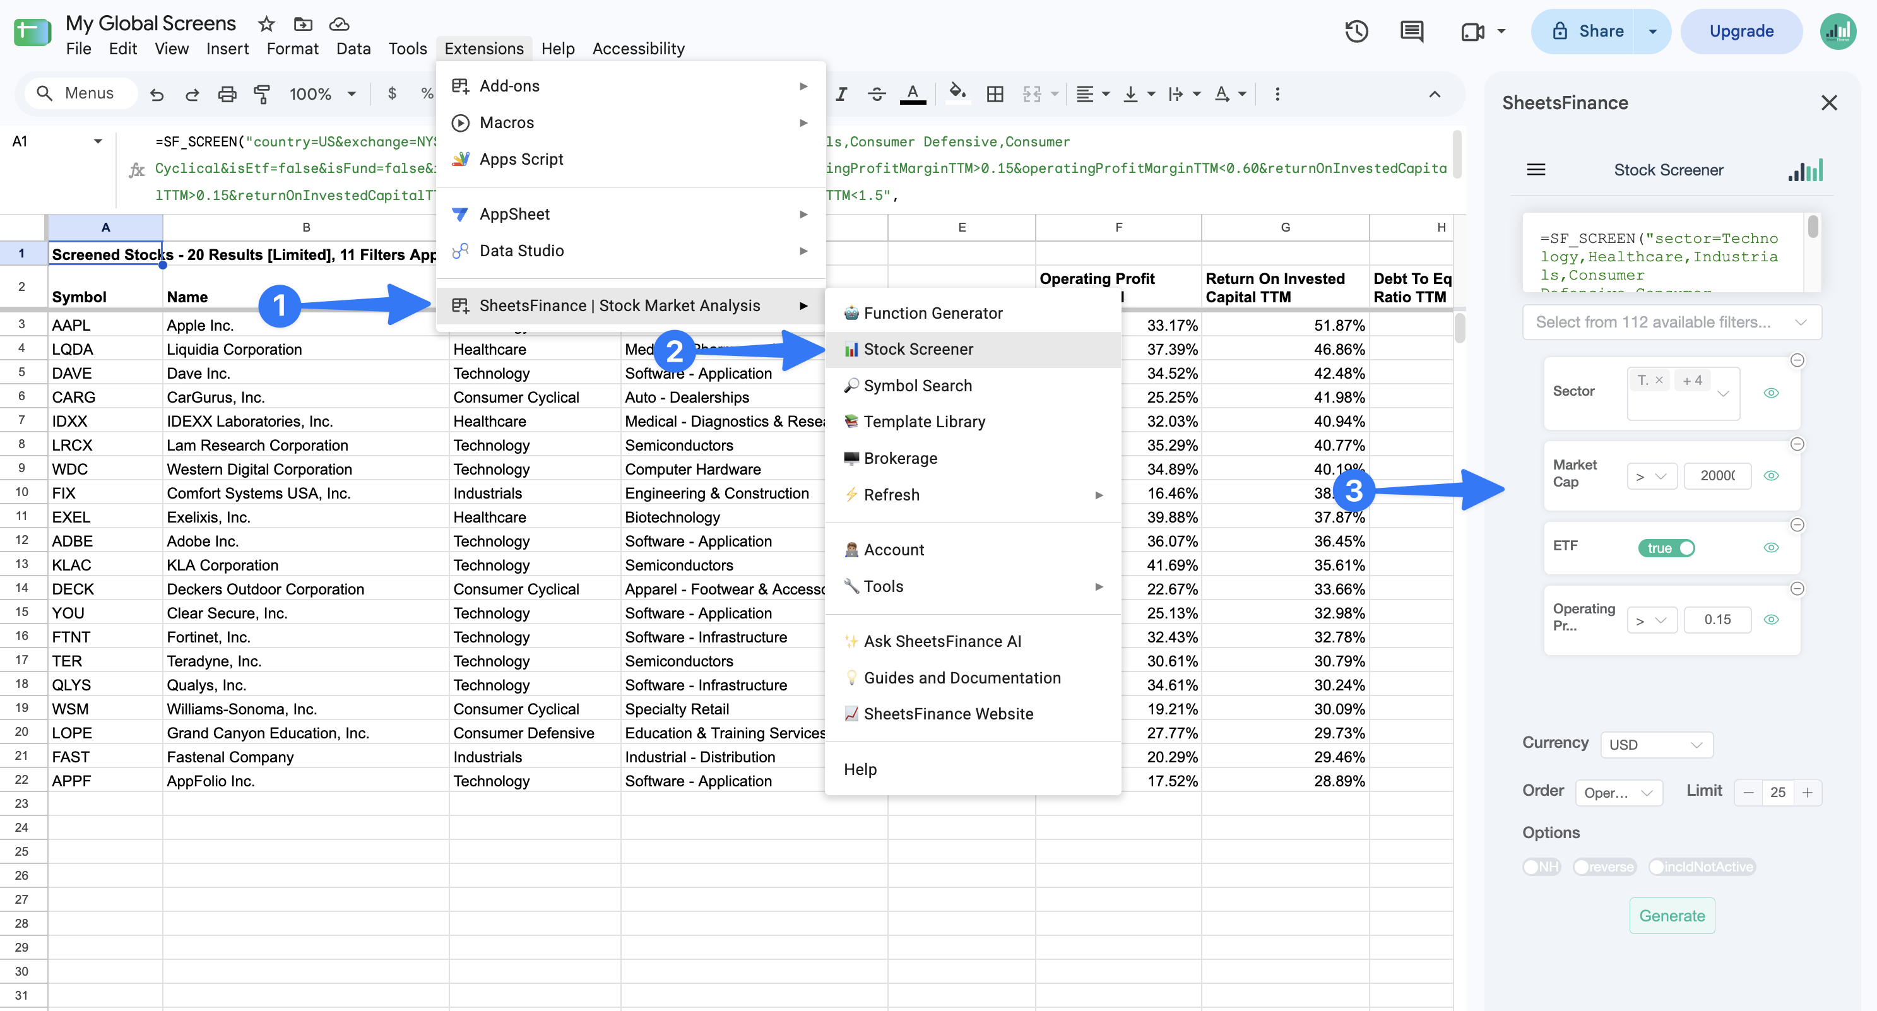1877x1011 pixels.
Task: Click the SheetsFinance bar chart logo in the sidebar
Action: [1805, 170]
